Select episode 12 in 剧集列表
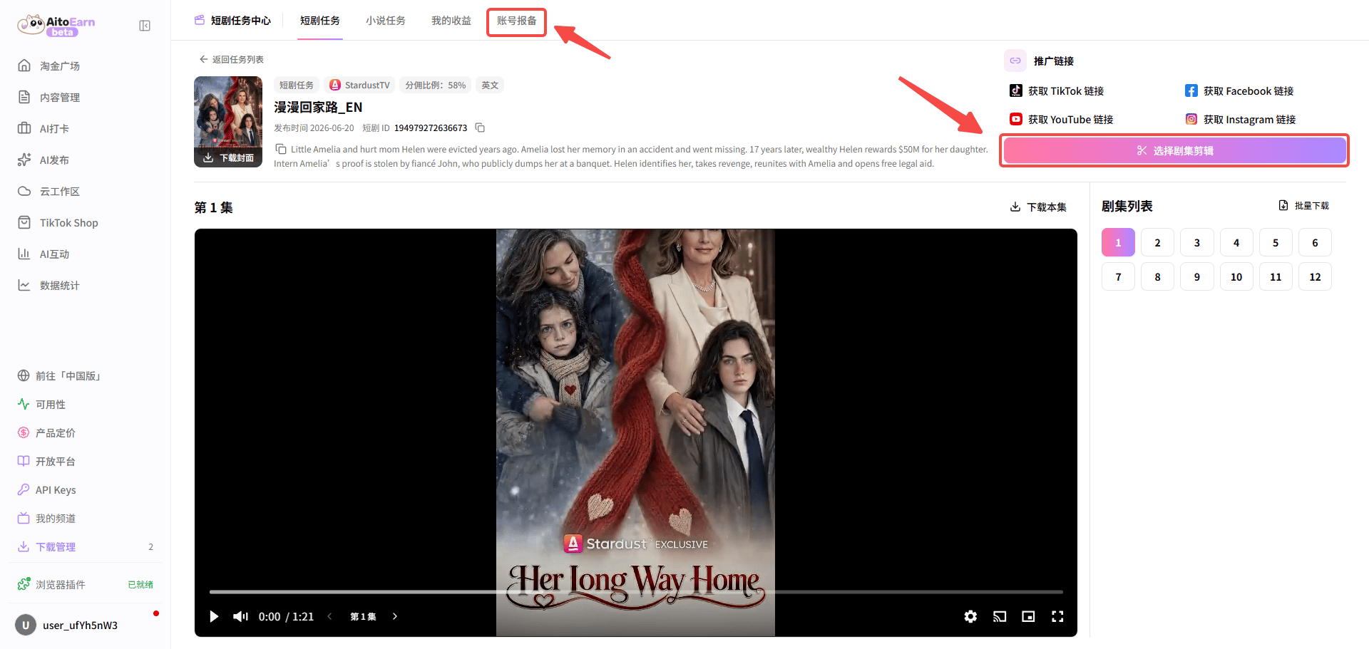1369x649 pixels. coord(1316,276)
